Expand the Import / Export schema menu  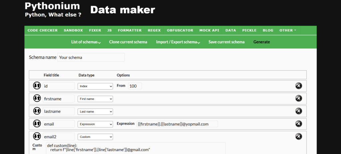pyautogui.click(x=178, y=42)
